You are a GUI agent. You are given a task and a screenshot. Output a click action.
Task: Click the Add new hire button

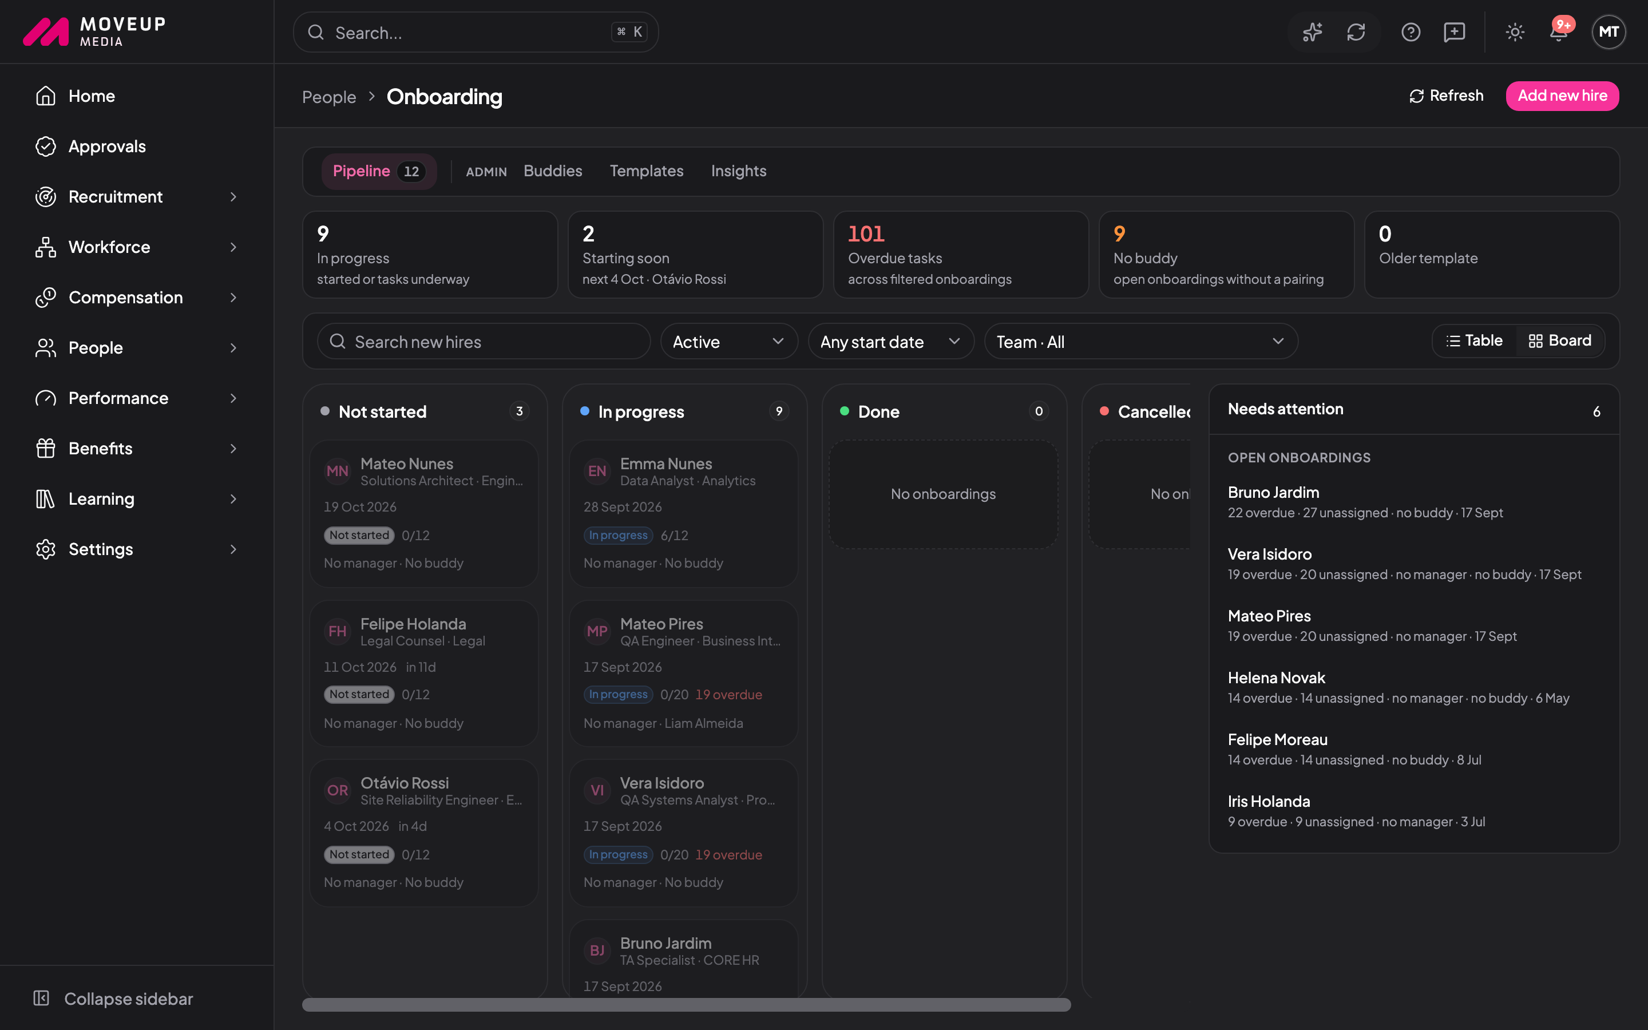[1562, 96]
